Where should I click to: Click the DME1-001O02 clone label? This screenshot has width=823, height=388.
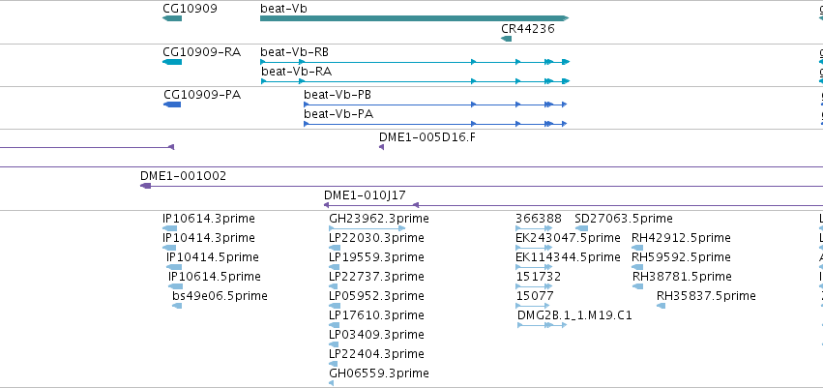pyautogui.click(x=183, y=176)
